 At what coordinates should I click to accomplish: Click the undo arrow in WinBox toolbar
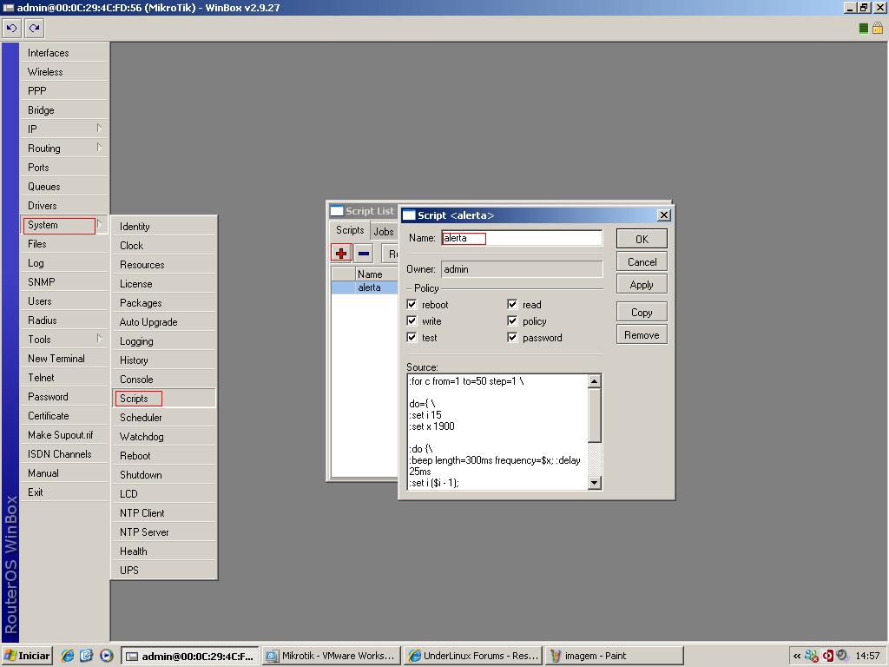pyautogui.click(x=12, y=29)
